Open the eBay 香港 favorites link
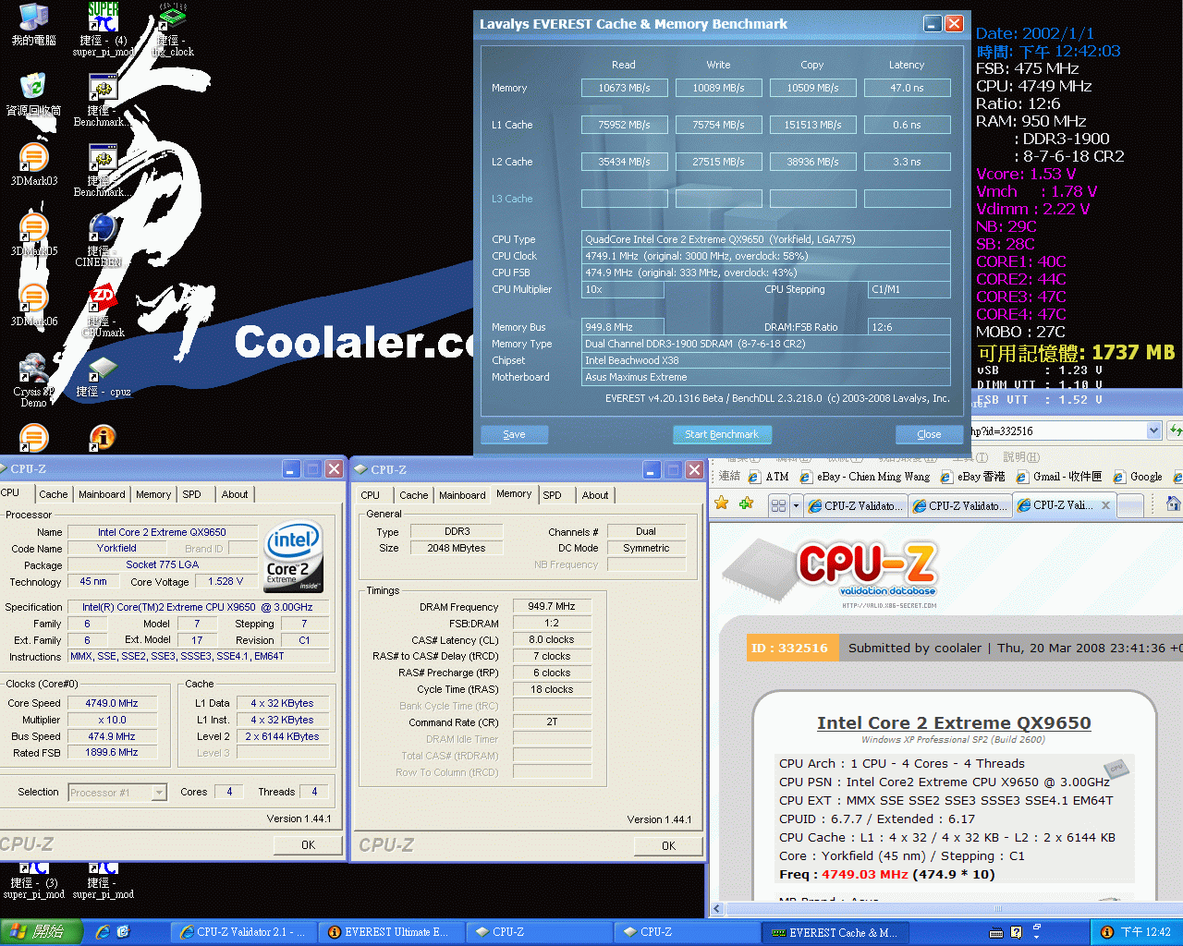 coord(973,477)
